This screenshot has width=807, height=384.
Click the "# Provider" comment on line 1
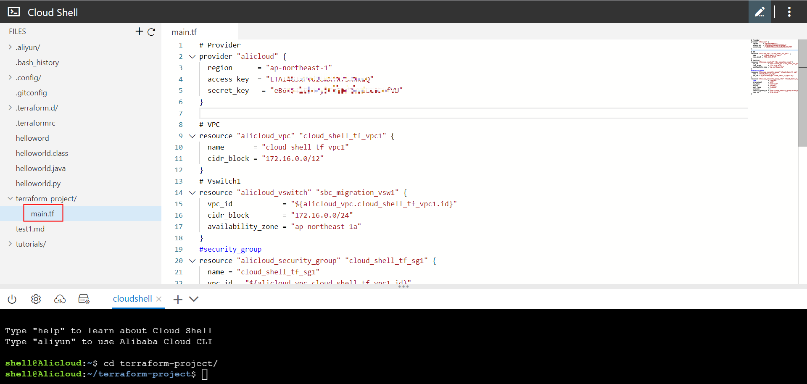point(220,45)
